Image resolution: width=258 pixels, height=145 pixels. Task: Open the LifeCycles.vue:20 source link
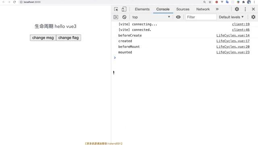click(233, 47)
